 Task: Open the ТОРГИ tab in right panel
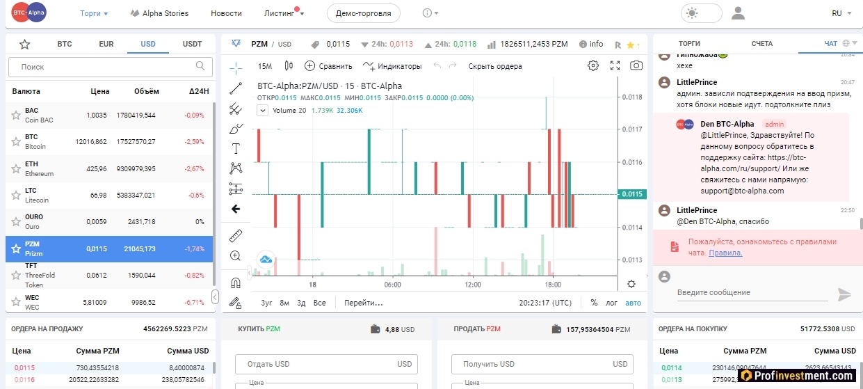[689, 43]
